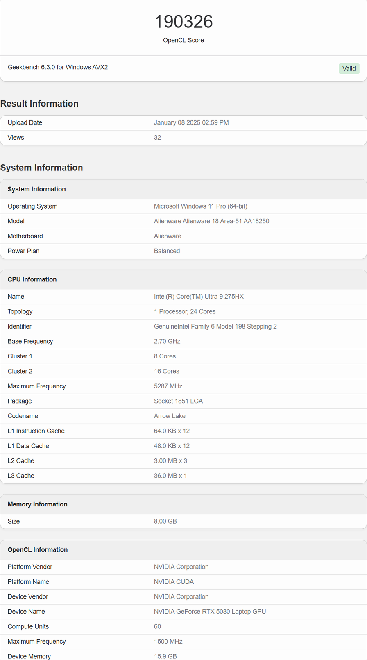
Task: Click the OpenCL Information table header
Action: [37, 550]
